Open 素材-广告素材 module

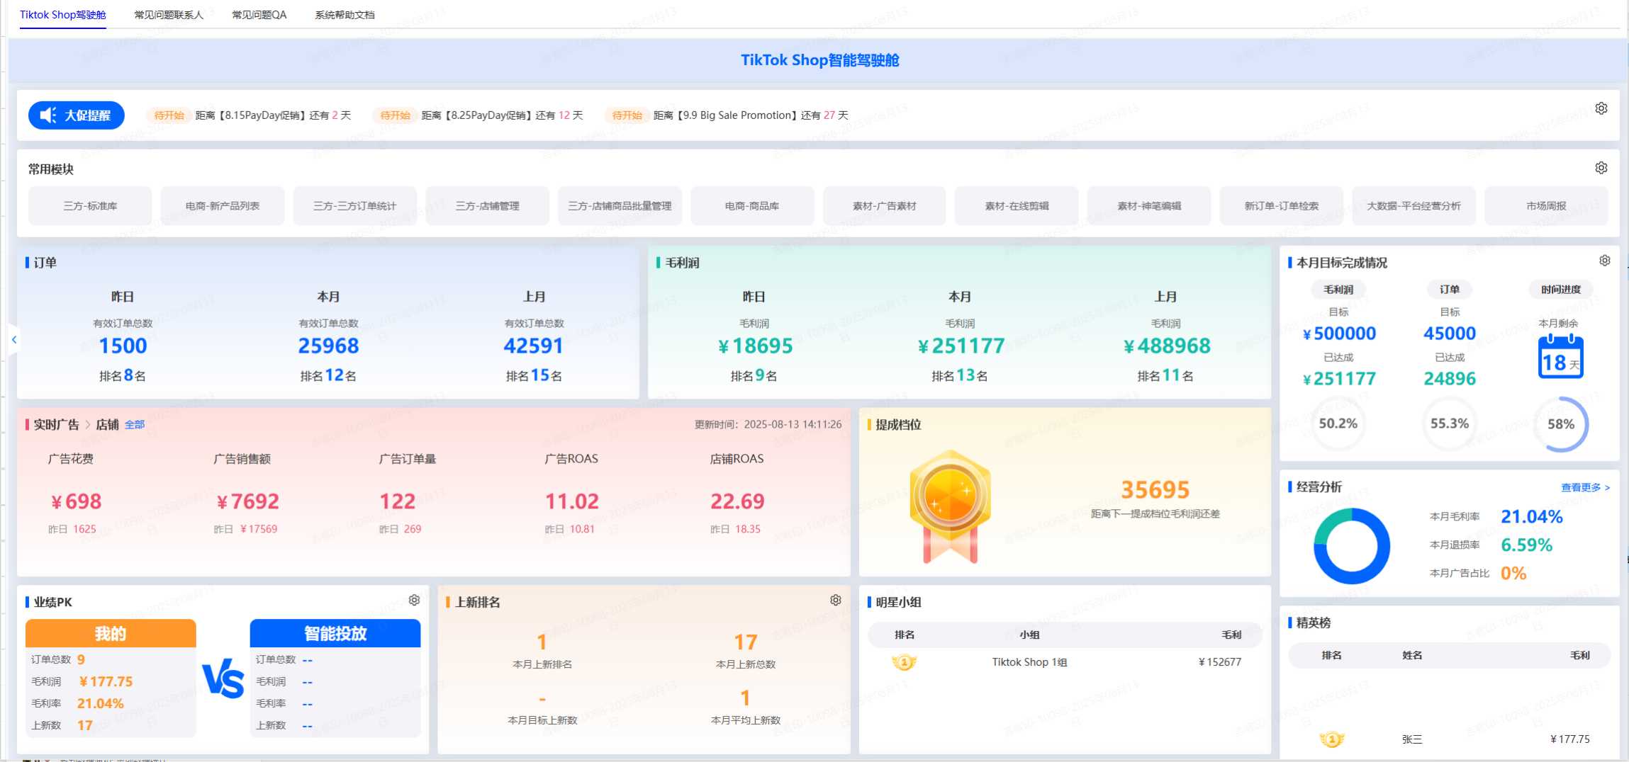pos(884,206)
